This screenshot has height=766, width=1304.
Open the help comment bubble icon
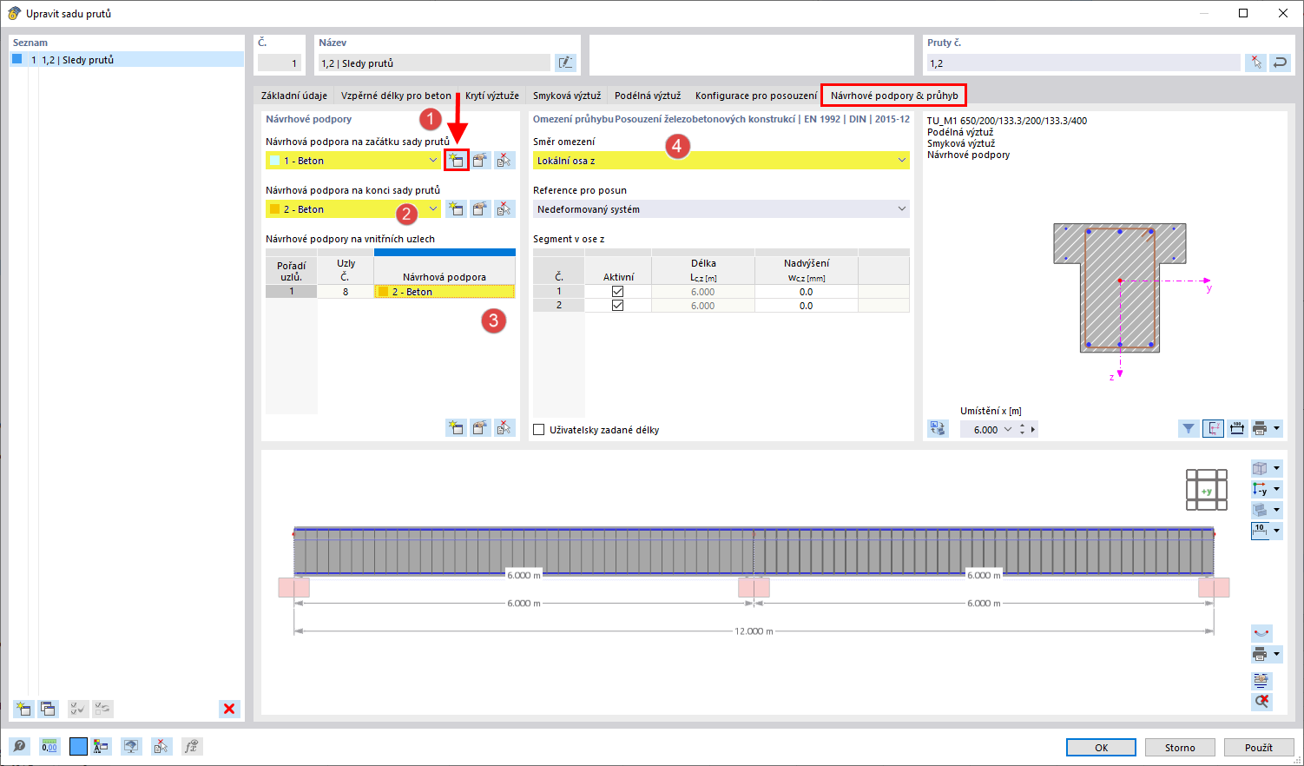[19, 746]
